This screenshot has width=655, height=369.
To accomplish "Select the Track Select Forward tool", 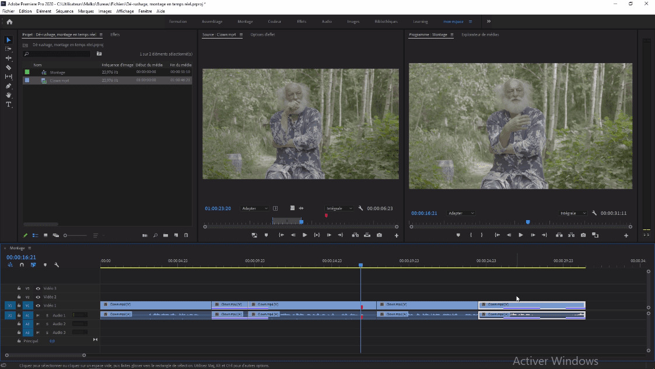I will pyautogui.click(x=8, y=50).
